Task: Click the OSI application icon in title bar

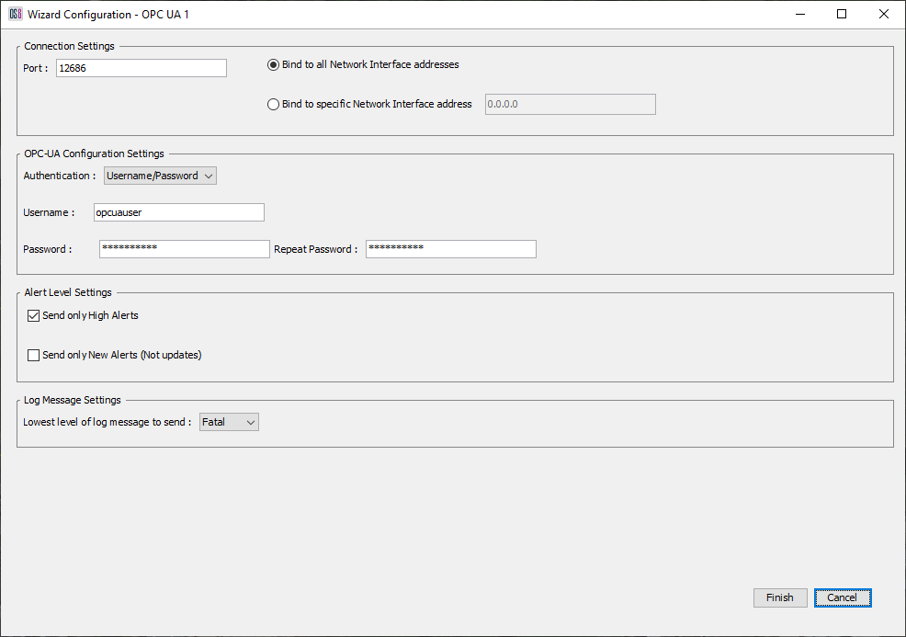Action: point(15,14)
